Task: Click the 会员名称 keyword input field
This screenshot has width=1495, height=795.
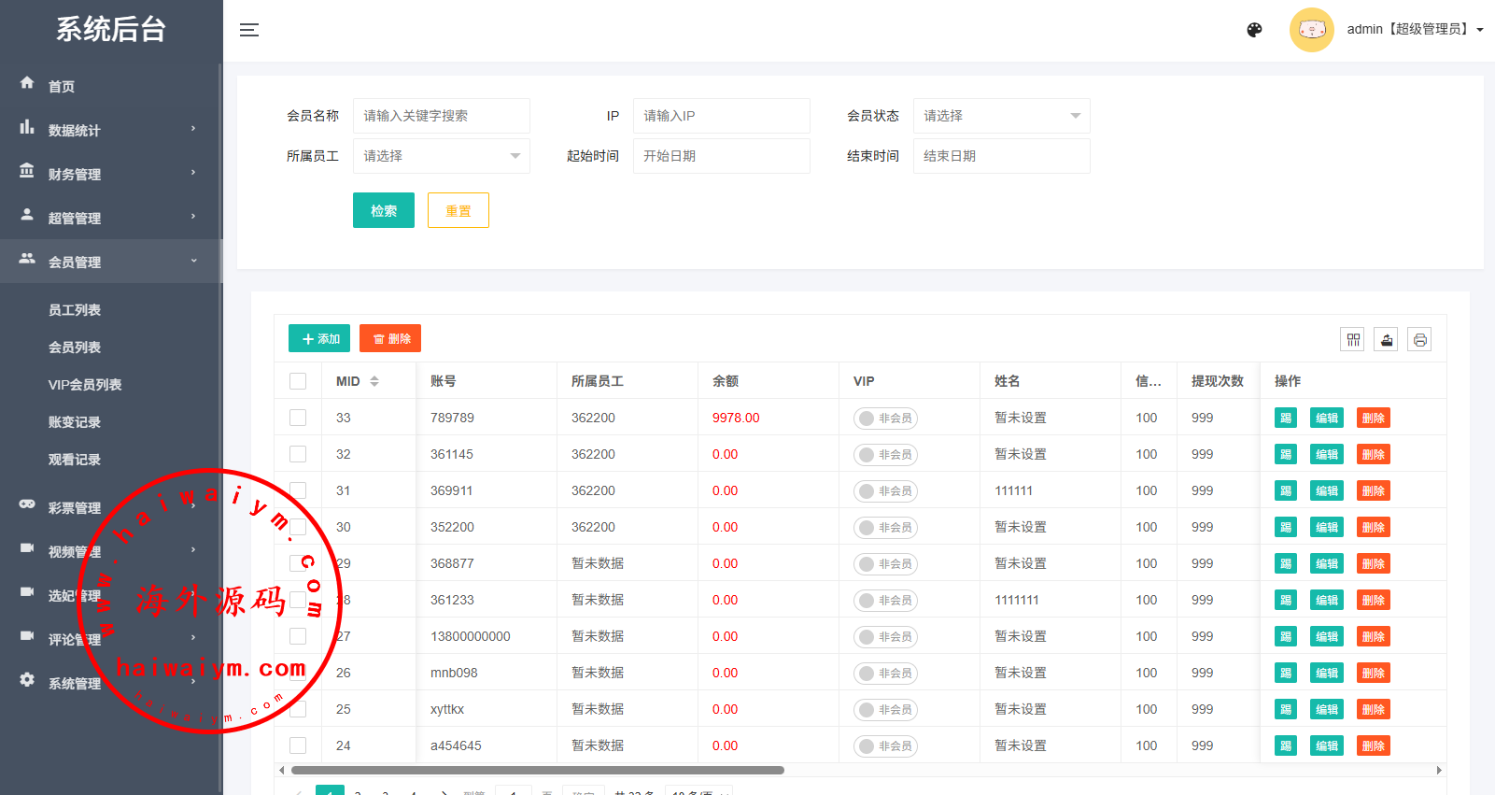Action: [441, 116]
